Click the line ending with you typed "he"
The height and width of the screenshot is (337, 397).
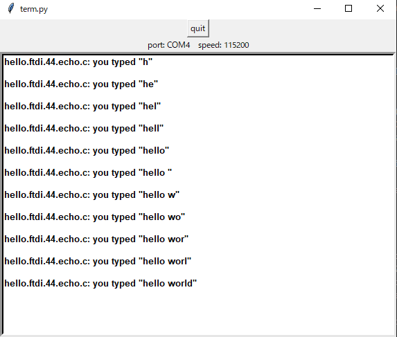click(x=81, y=84)
